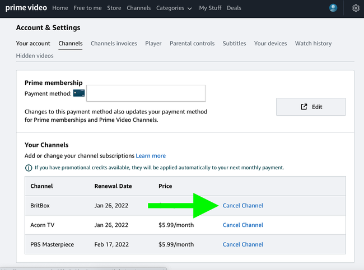The image size is (364, 270).
Task: Click BritBox's Jan 26, 2022 date
Action: click(111, 206)
